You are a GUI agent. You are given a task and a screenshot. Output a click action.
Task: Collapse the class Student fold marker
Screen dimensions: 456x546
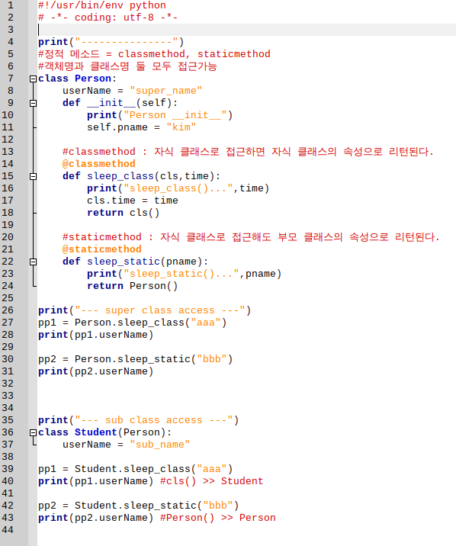point(33,432)
